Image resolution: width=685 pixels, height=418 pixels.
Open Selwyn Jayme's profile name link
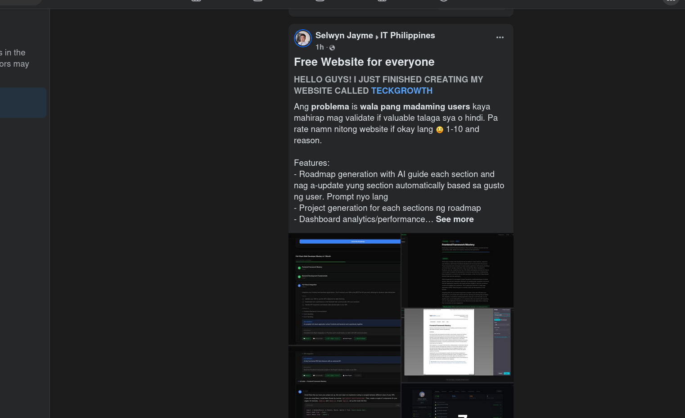[x=344, y=35]
